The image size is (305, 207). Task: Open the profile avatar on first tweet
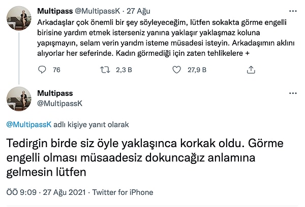pos(20,21)
